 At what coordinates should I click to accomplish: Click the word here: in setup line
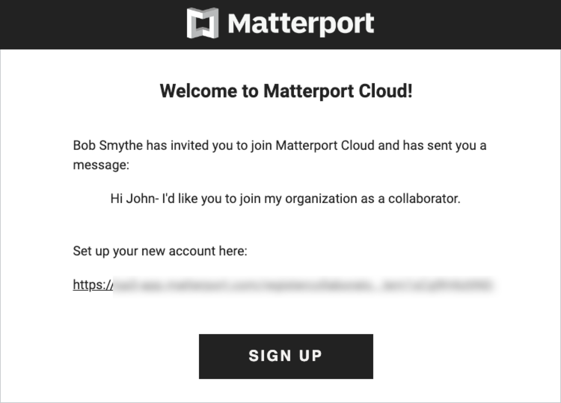tap(233, 251)
